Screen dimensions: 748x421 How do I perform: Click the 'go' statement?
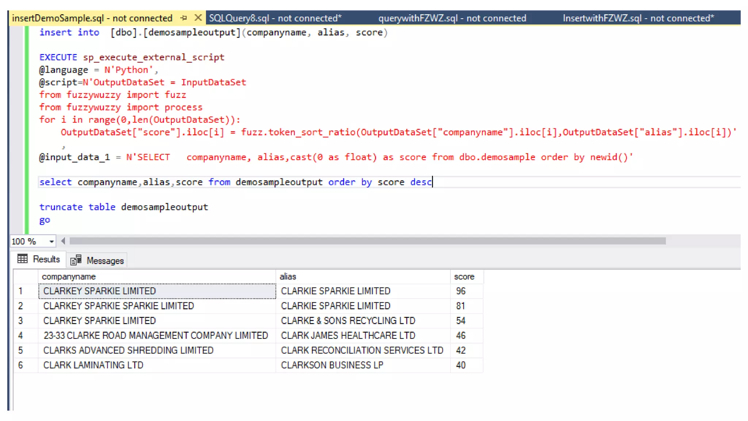point(45,220)
